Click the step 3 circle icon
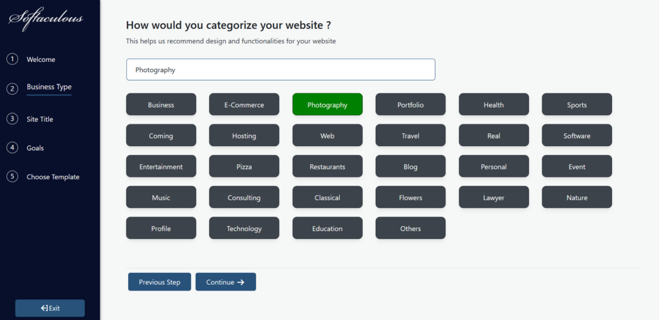 (x=12, y=119)
